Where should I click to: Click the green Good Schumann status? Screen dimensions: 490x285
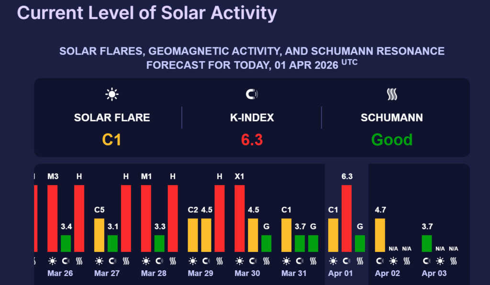[x=392, y=140]
